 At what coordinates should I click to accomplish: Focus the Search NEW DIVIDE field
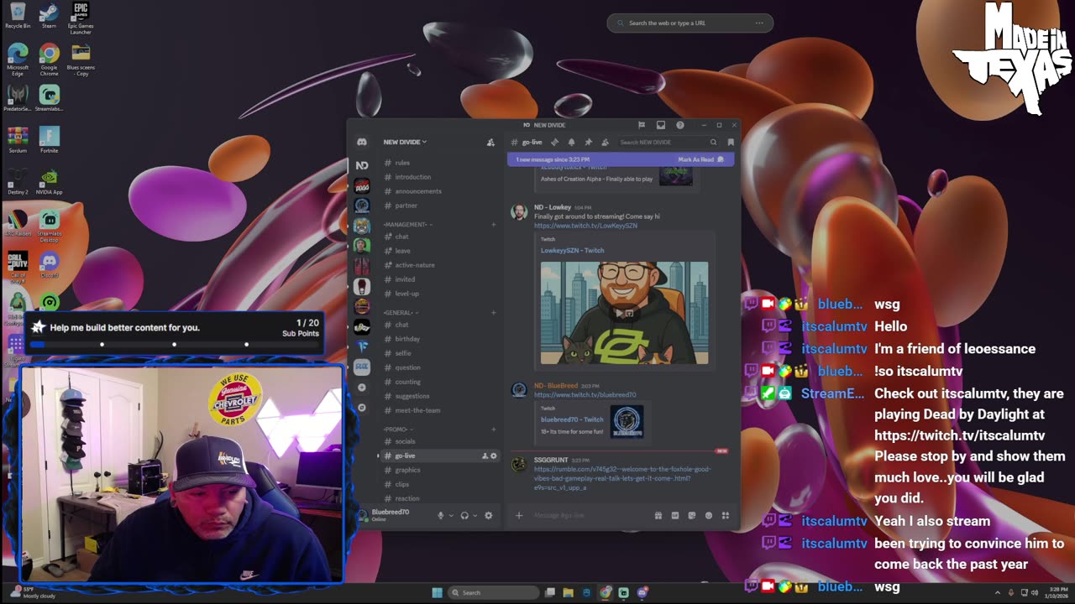[667, 142]
